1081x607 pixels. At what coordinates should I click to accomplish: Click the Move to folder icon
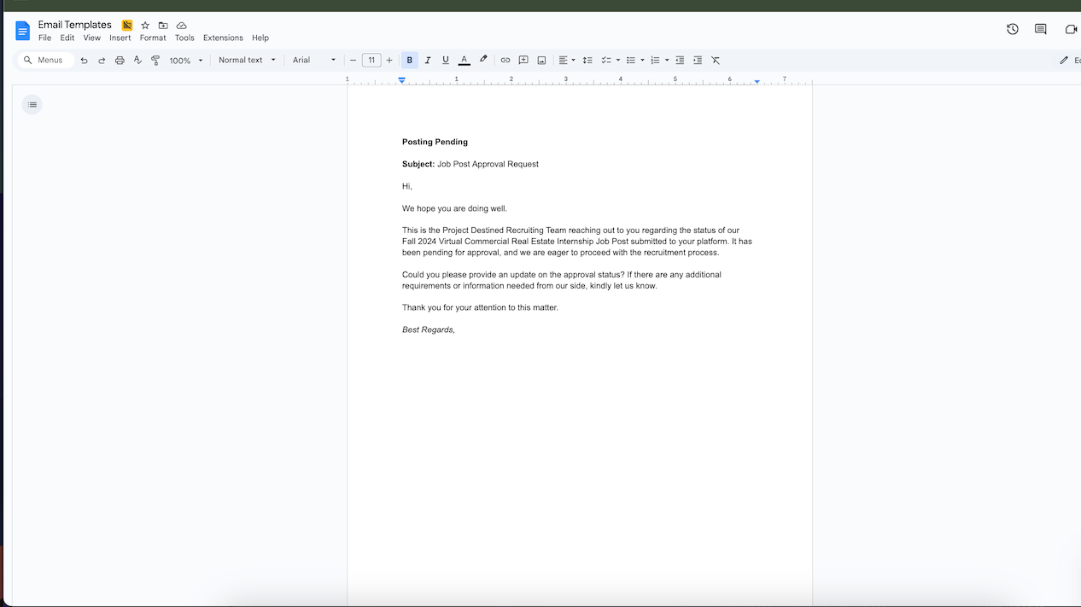[x=163, y=26]
